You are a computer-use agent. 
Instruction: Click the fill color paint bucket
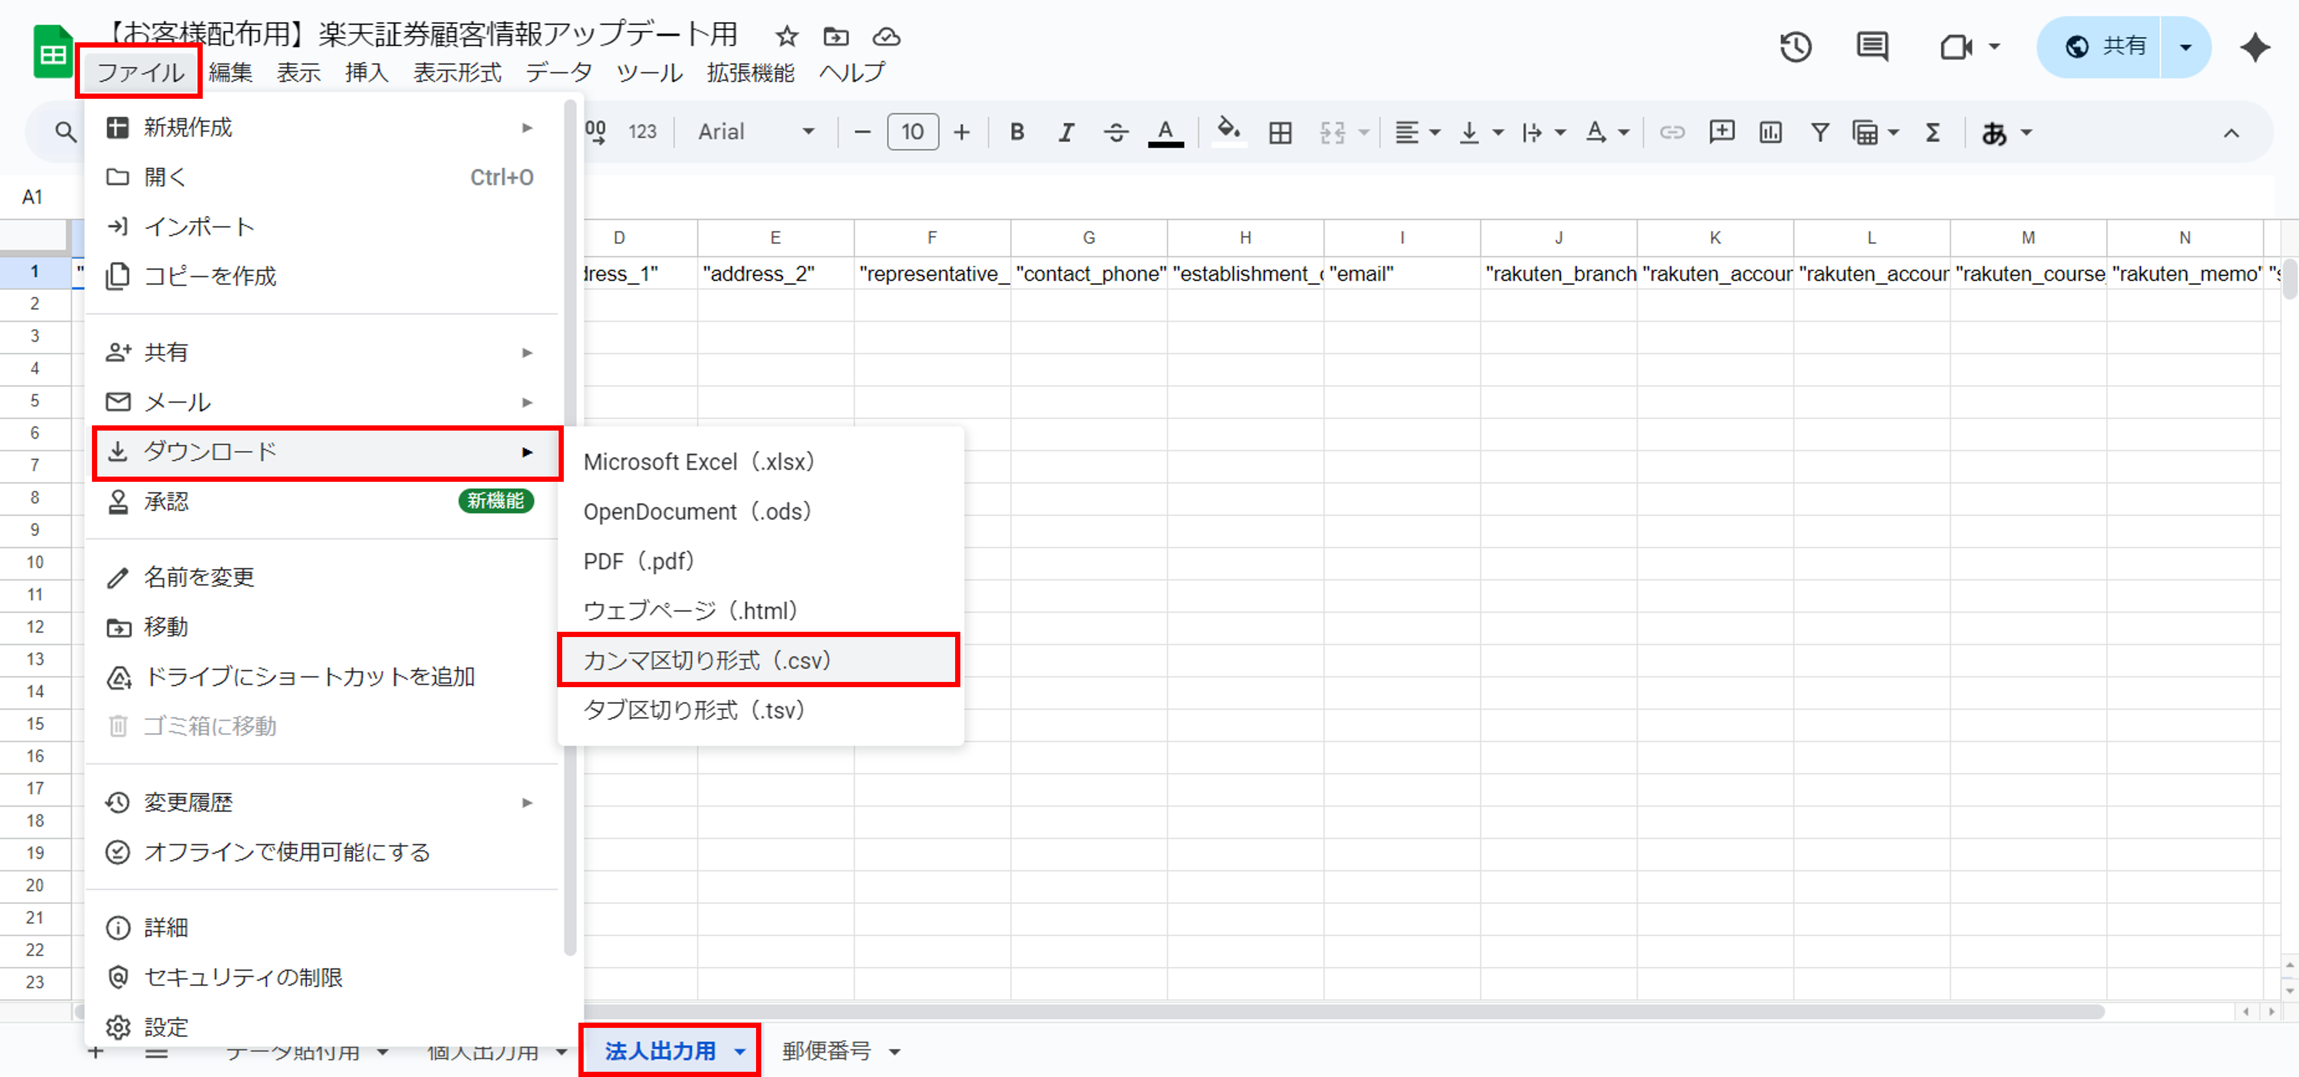click(x=1228, y=131)
